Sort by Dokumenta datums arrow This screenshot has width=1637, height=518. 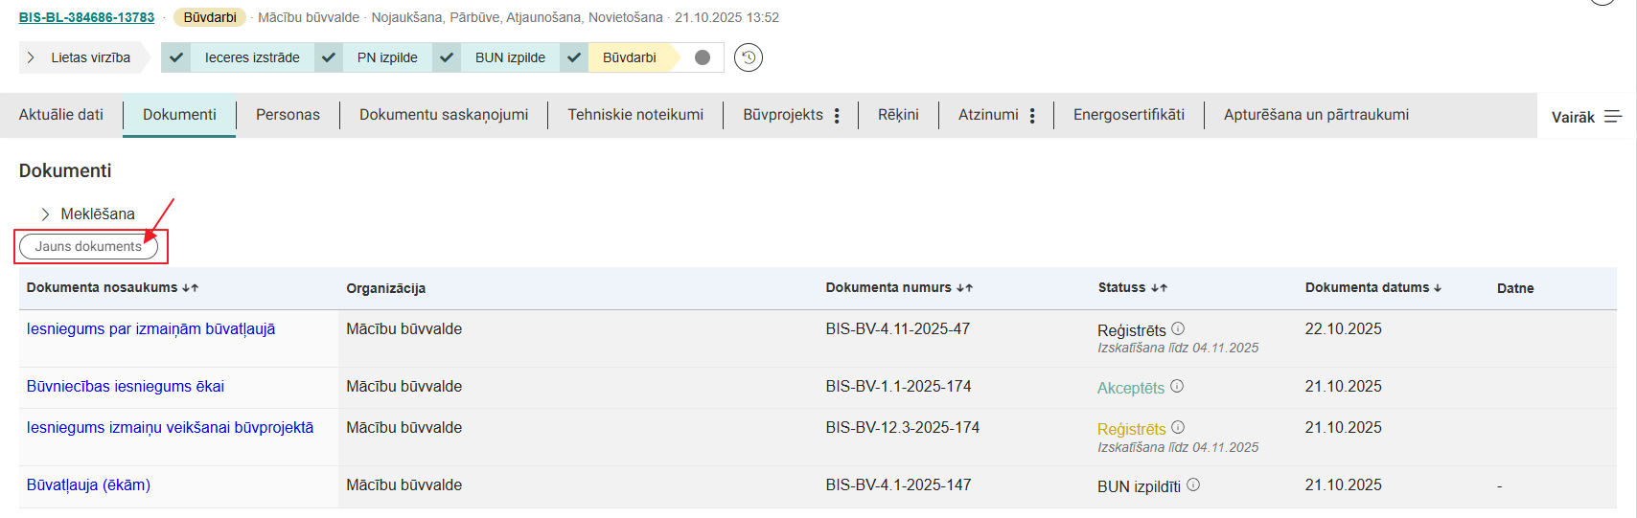click(x=1438, y=288)
